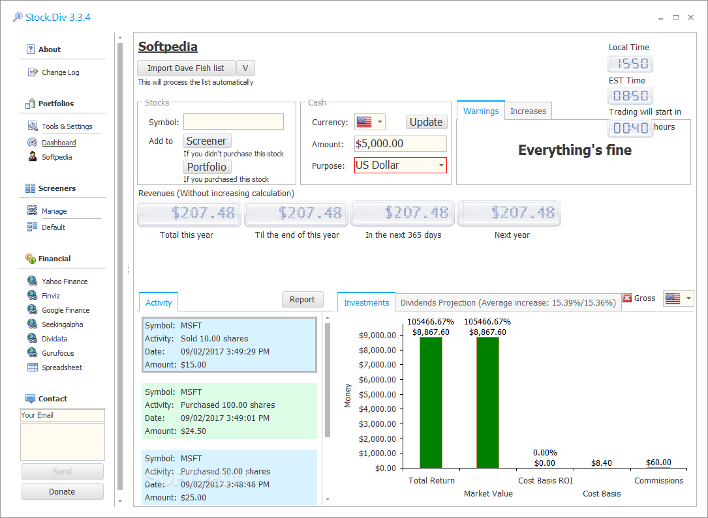Open the Change Log icon
Viewport: 708px width, 518px height.
click(33, 72)
